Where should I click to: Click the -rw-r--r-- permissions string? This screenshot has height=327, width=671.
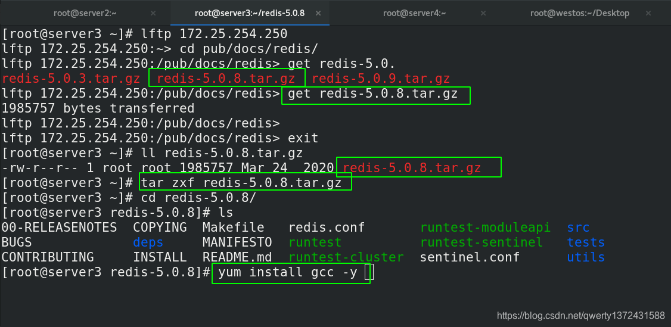click(40, 168)
